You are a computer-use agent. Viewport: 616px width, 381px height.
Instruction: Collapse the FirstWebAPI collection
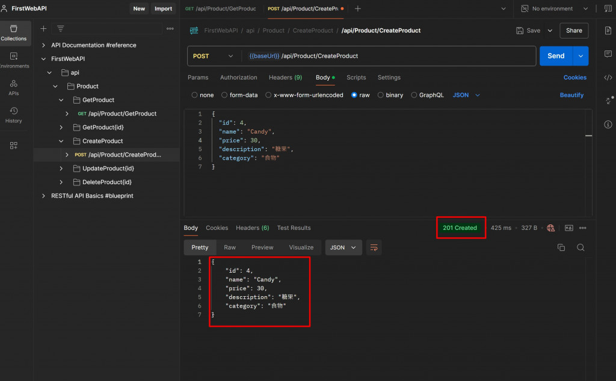(43, 59)
